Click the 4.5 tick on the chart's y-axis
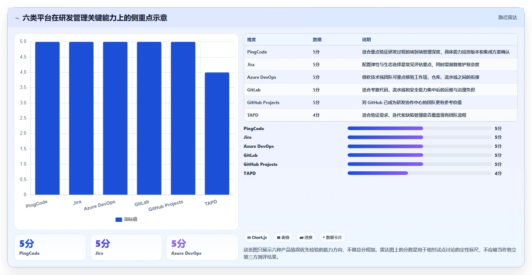Viewport: 532px width, 275px height. pos(23,57)
